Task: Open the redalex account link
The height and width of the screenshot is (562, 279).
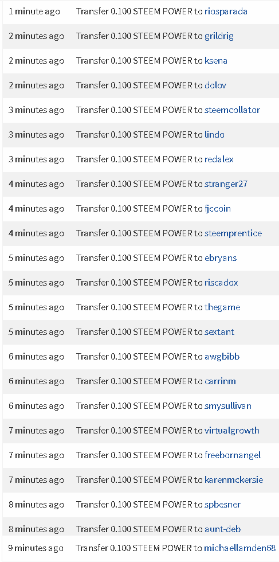Action: (219, 159)
